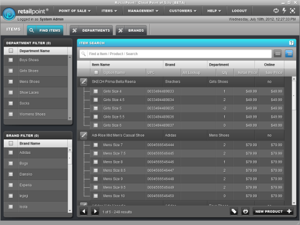Viewport: 300px width, 225px height.
Task: Go to previous results page arrow
Action: click(x=83, y=212)
